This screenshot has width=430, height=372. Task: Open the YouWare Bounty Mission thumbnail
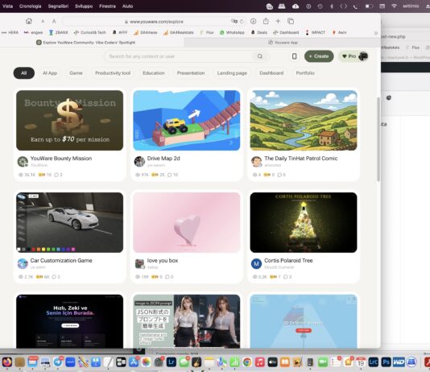click(x=70, y=120)
